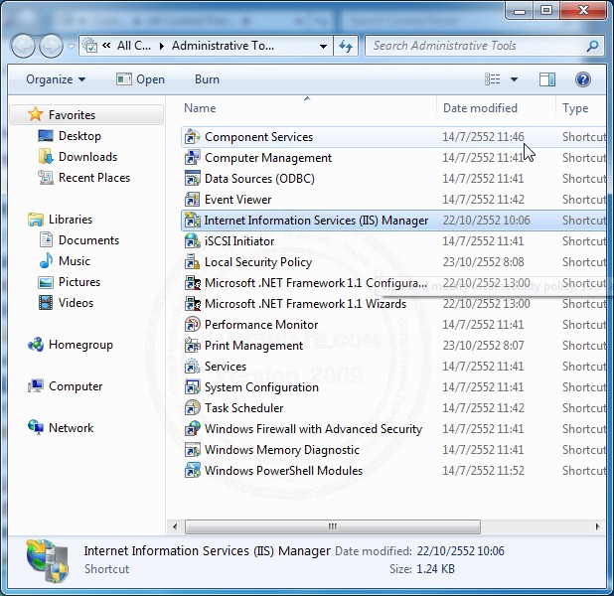
Task: Sort by the Date modified column
Action: pos(480,108)
